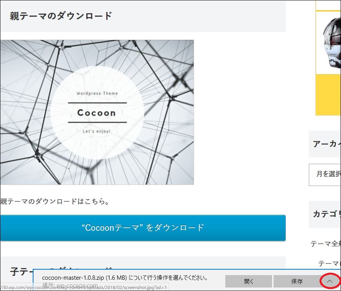Click the Cocoon theme screenshot image
The height and width of the screenshot is (291, 341).
tap(97, 112)
